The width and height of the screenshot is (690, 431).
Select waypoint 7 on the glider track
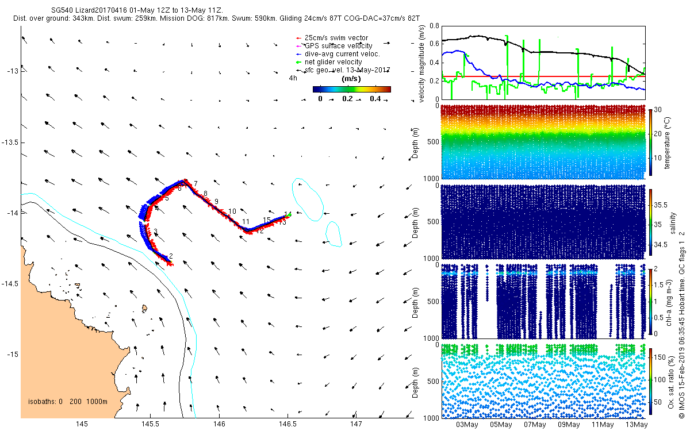coord(195,184)
